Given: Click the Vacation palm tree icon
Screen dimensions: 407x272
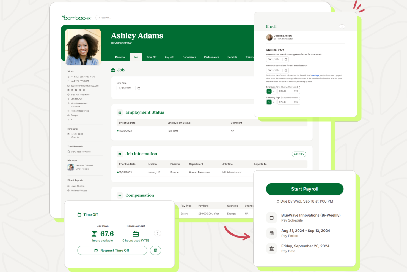Looking at the screenshot, I should 94,234.
